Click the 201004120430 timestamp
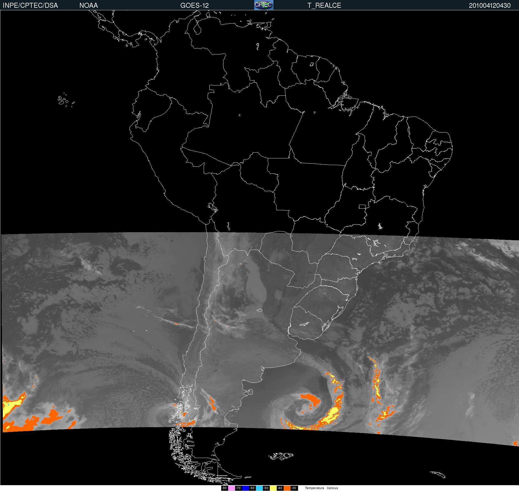519x491 pixels. coord(490,6)
